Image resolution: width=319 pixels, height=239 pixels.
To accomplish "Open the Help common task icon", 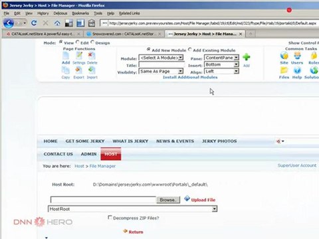I will pyautogui.click(x=297, y=70).
